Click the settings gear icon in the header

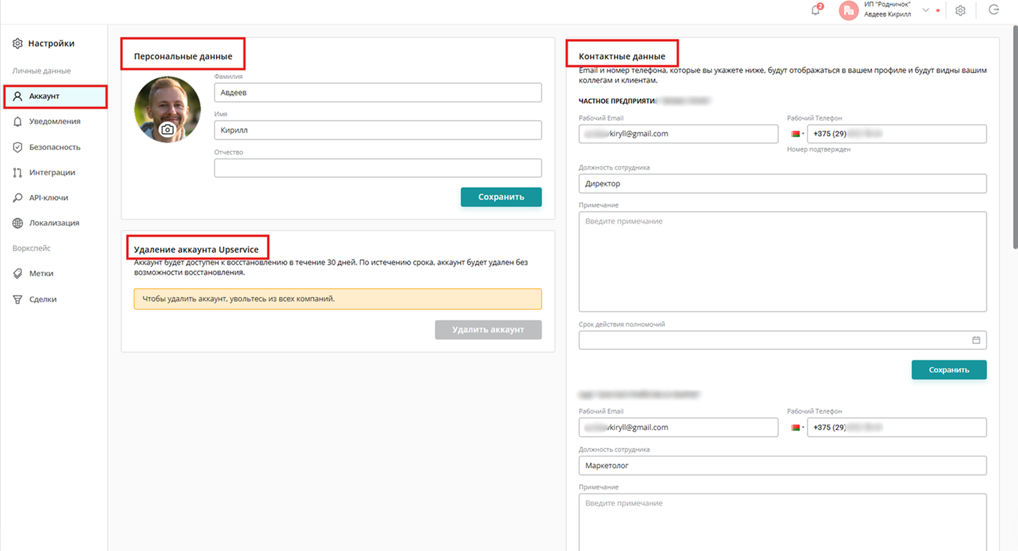pyautogui.click(x=960, y=11)
